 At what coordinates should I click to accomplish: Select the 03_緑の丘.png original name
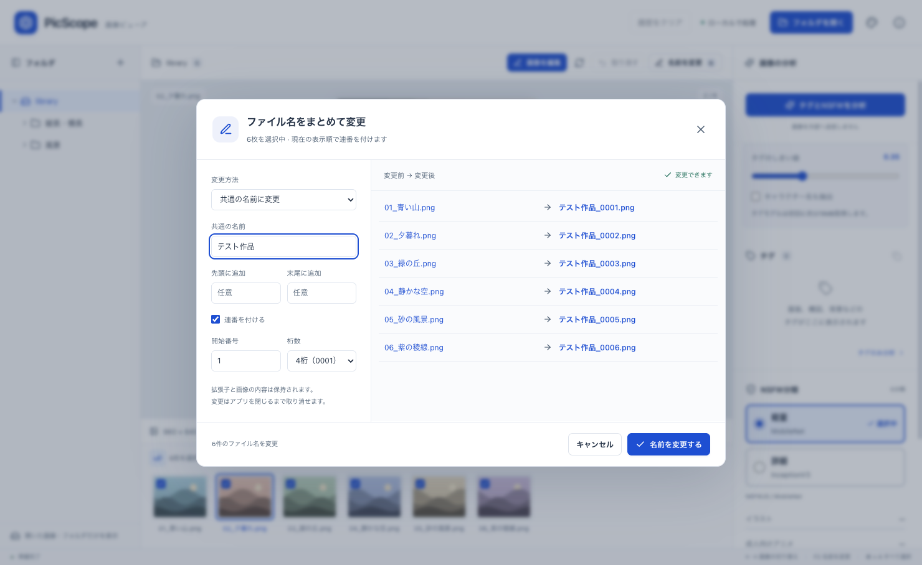(410, 264)
